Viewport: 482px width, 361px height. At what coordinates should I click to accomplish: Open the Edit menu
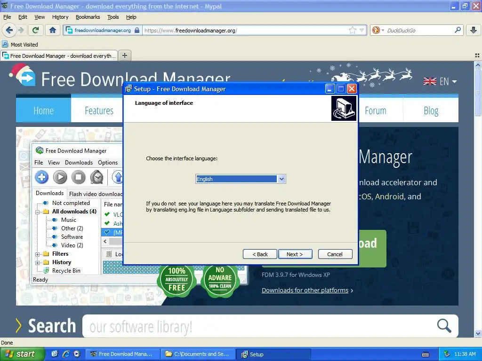(23, 17)
